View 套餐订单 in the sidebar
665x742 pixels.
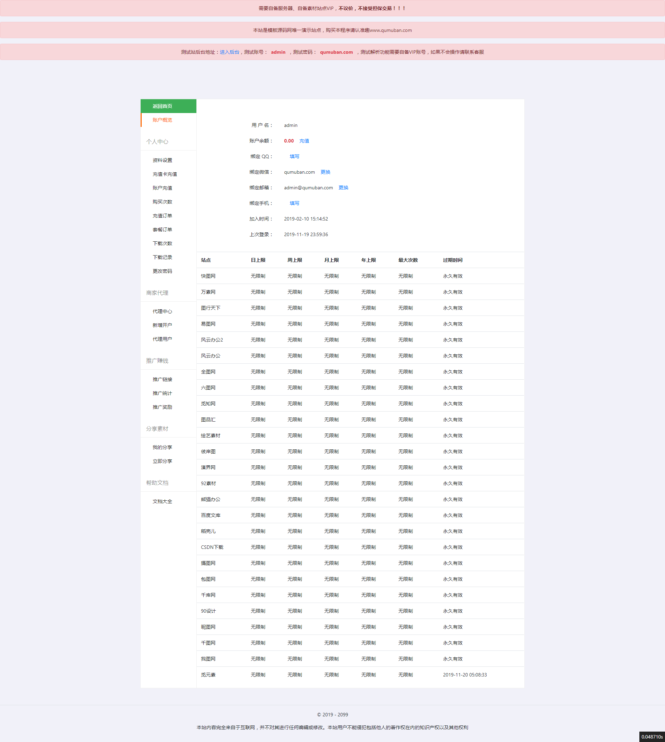[x=162, y=230]
